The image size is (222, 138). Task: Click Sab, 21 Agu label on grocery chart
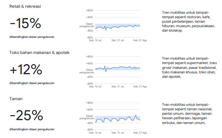tap(140, 86)
